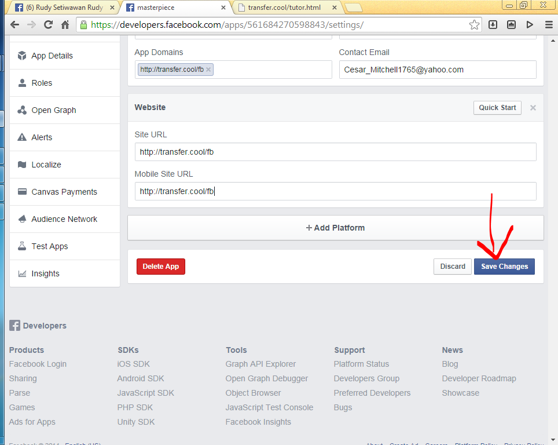Screen dimensions: 558x445
Task: Open the Facebook Login footer link
Action: tap(38, 364)
